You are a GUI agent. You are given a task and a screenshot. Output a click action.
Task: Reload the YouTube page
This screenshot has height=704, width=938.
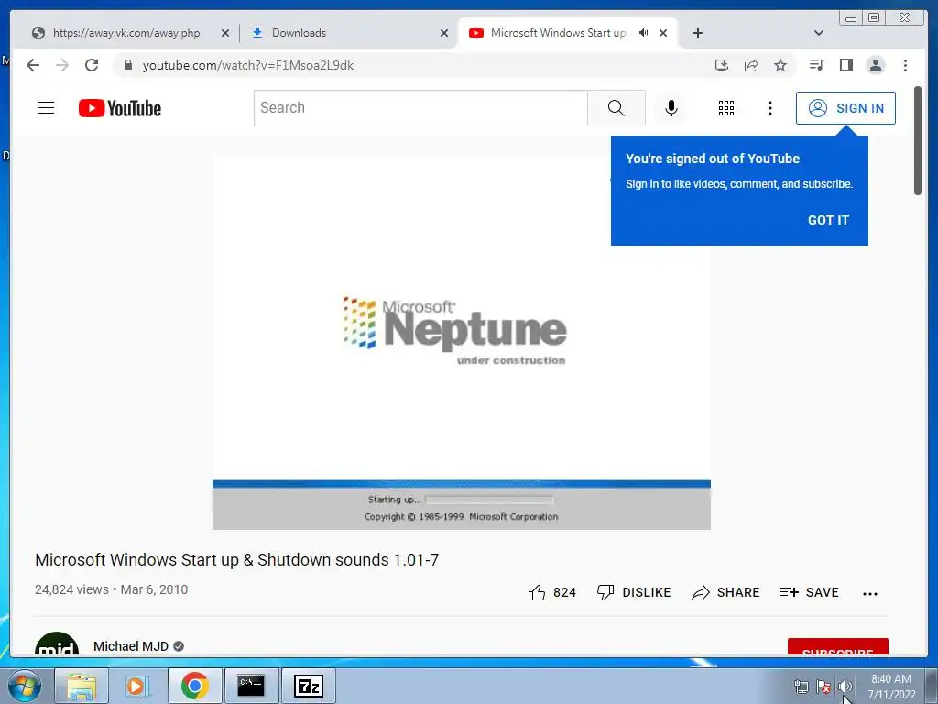[92, 65]
